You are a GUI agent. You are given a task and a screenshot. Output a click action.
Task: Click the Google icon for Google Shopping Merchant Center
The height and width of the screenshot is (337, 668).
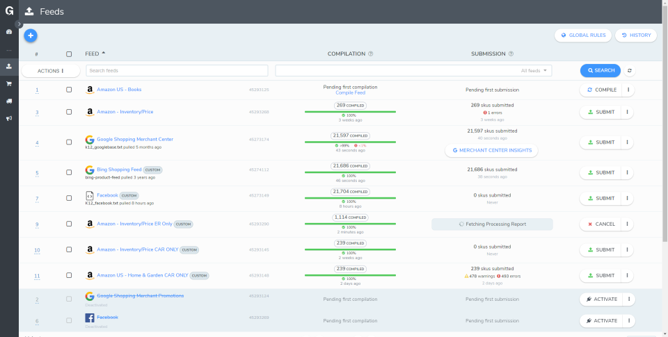pos(90,140)
